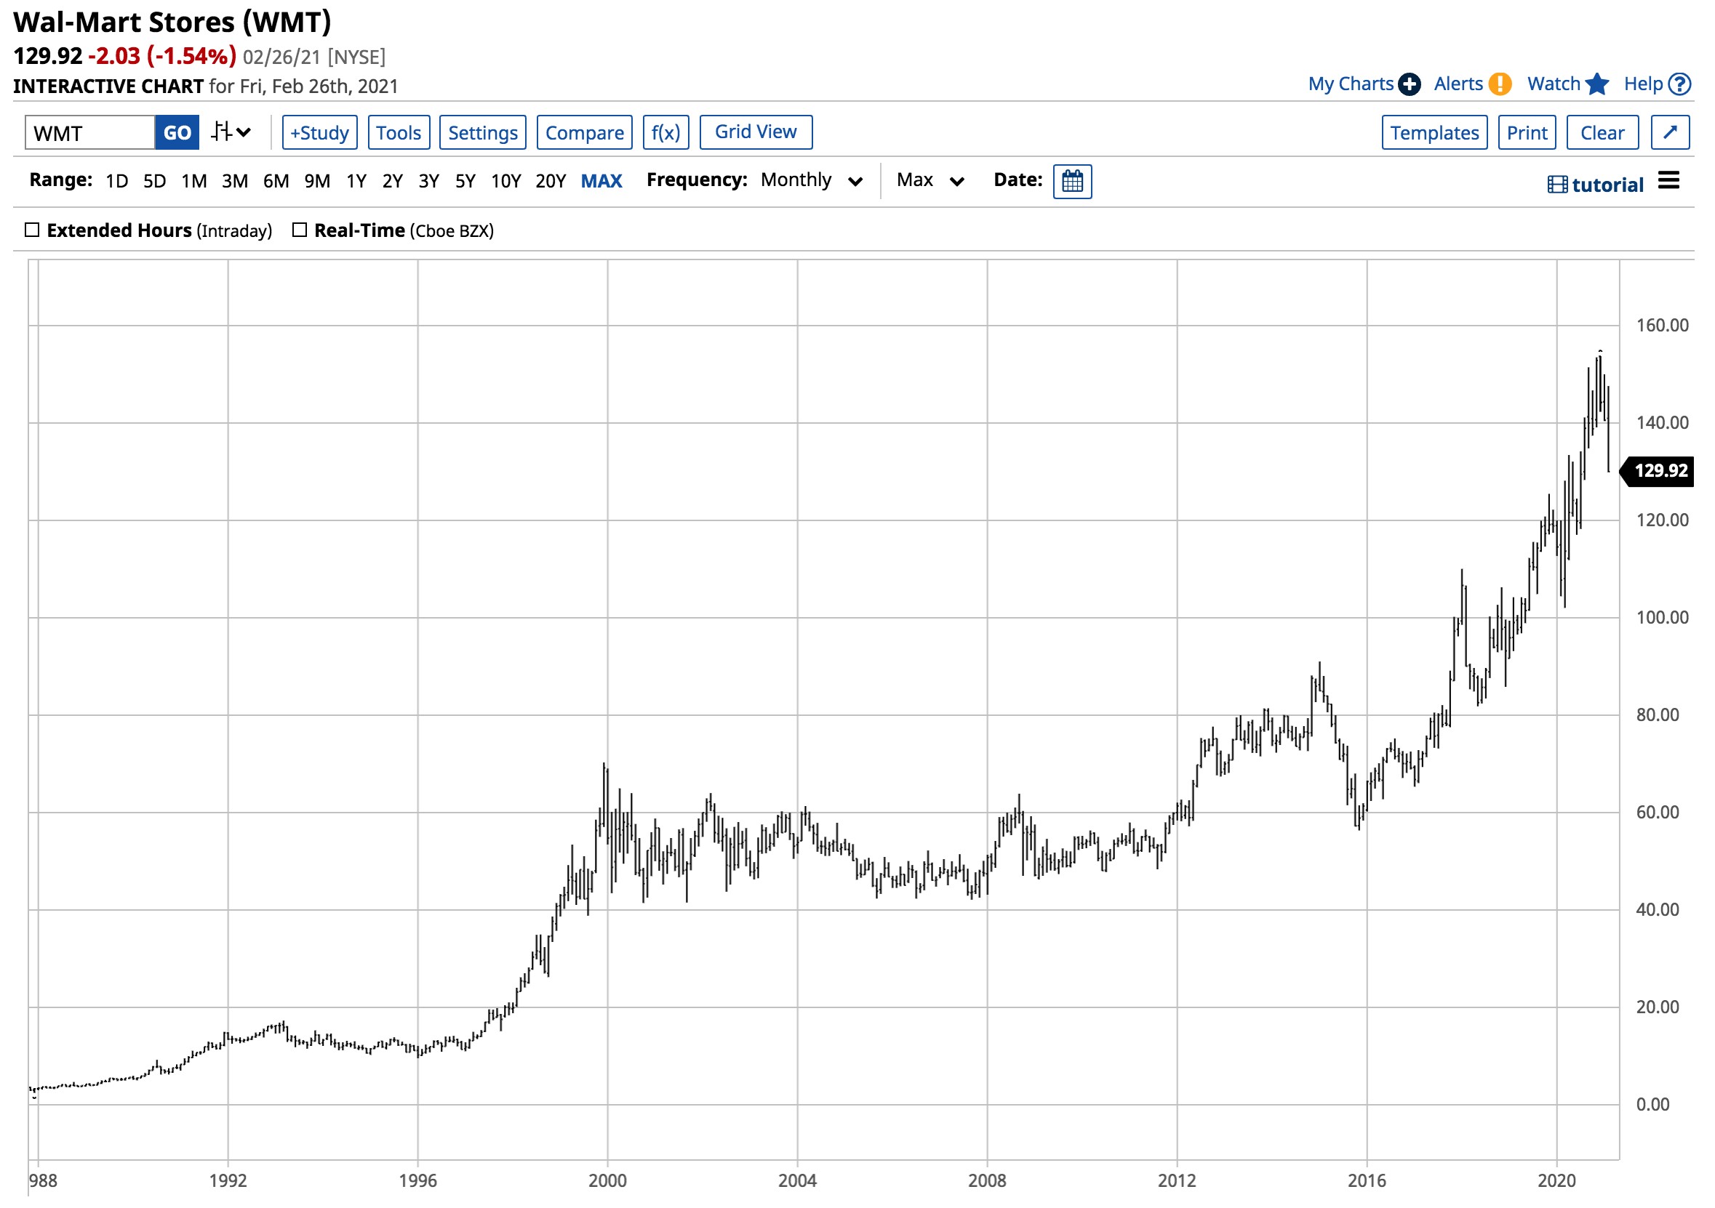
Task: Click the Watch link
Action: pos(1554,84)
